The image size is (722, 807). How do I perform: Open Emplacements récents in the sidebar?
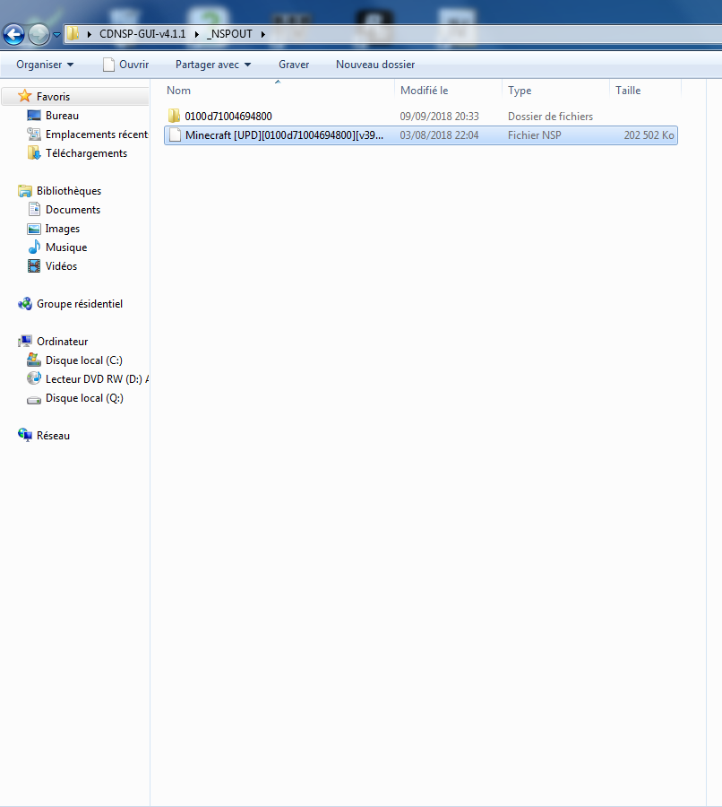point(97,134)
